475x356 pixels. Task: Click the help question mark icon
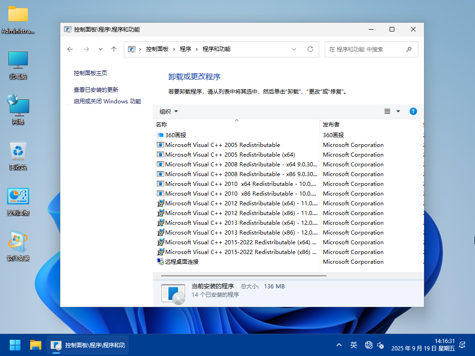(x=413, y=111)
